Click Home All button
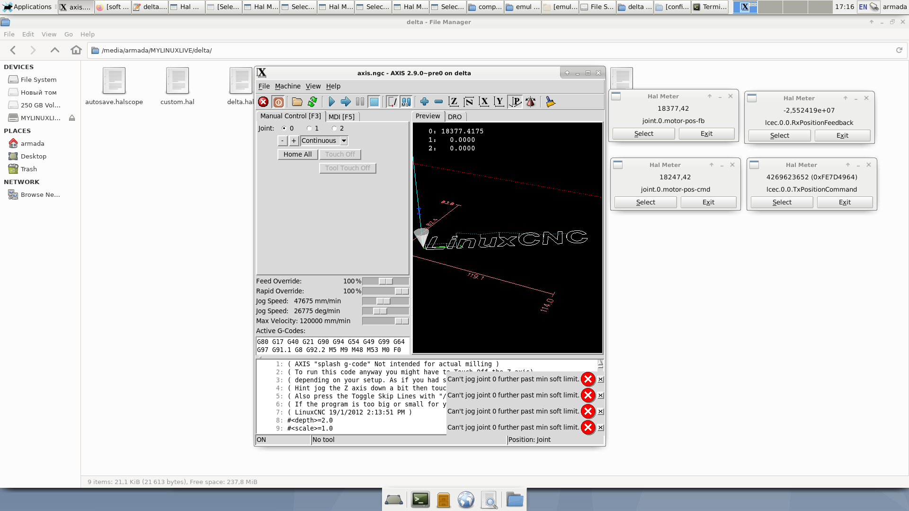The height and width of the screenshot is (511, 909). click(x=297, y=154)
